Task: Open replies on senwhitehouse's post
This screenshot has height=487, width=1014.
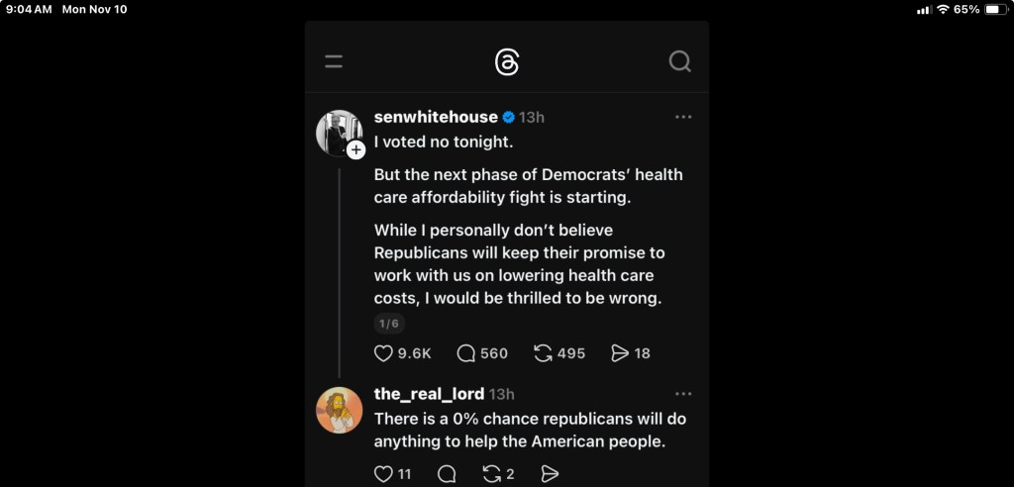Action: [x=466, y=353]
